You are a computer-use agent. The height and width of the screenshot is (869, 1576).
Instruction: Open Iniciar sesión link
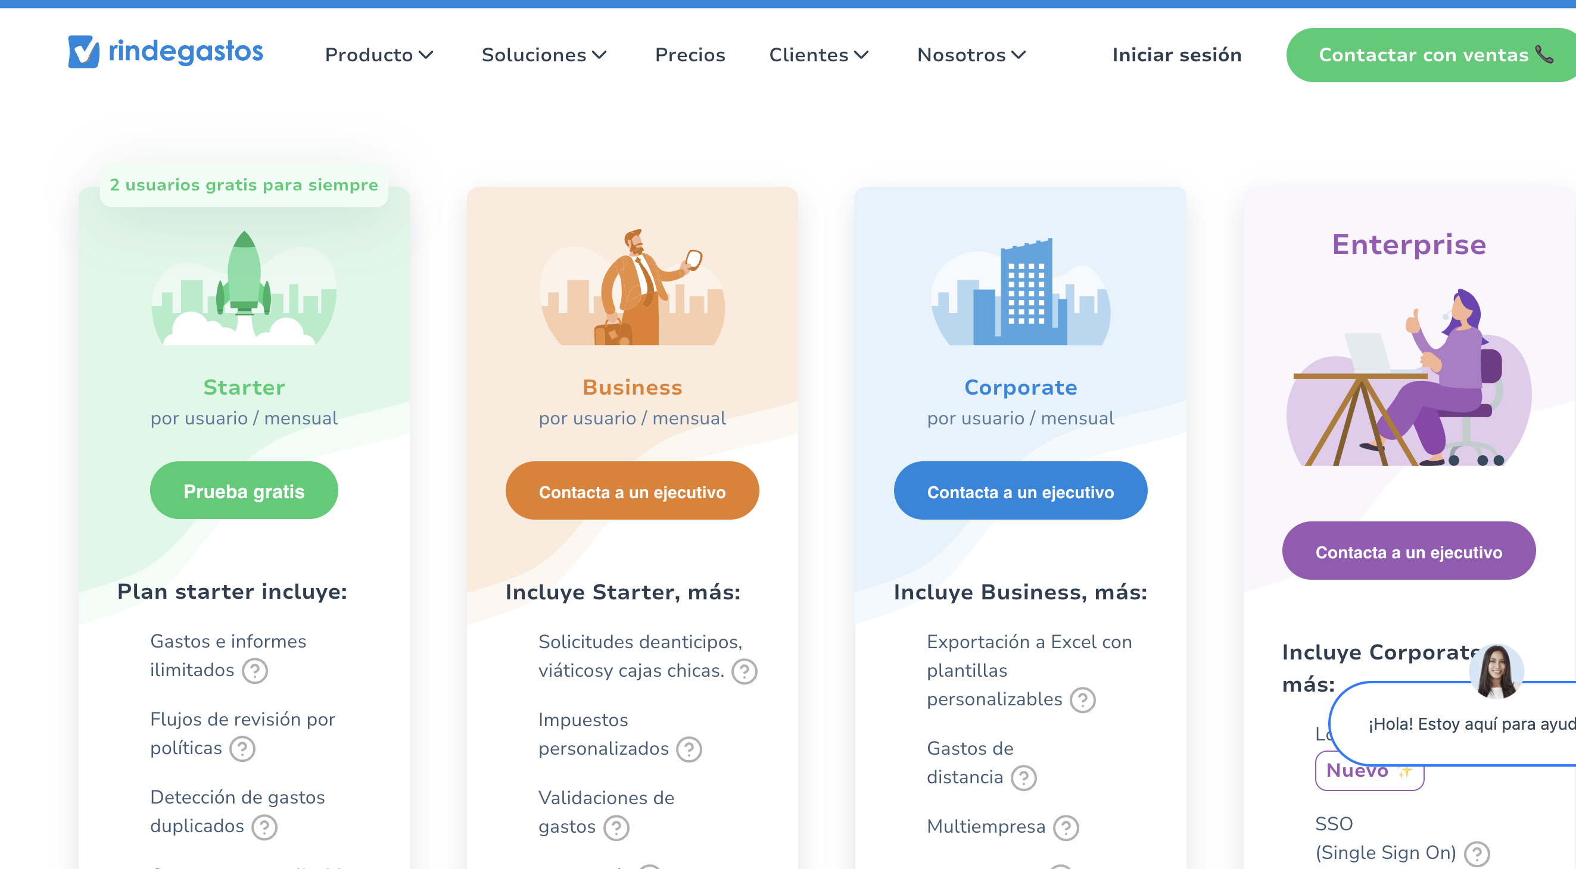click(1176, 55)
